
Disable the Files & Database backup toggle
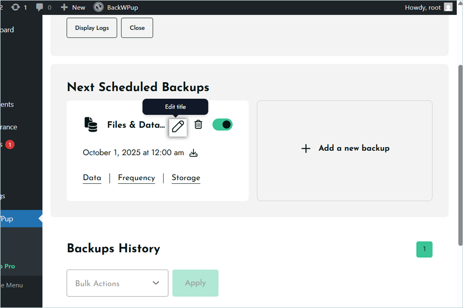coord(222,125)
